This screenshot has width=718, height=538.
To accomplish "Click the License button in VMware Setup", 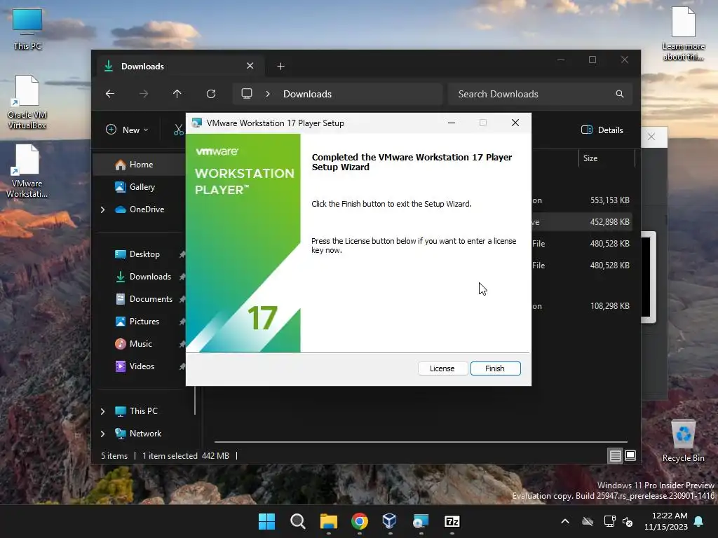I will click(x=442, y=368).
